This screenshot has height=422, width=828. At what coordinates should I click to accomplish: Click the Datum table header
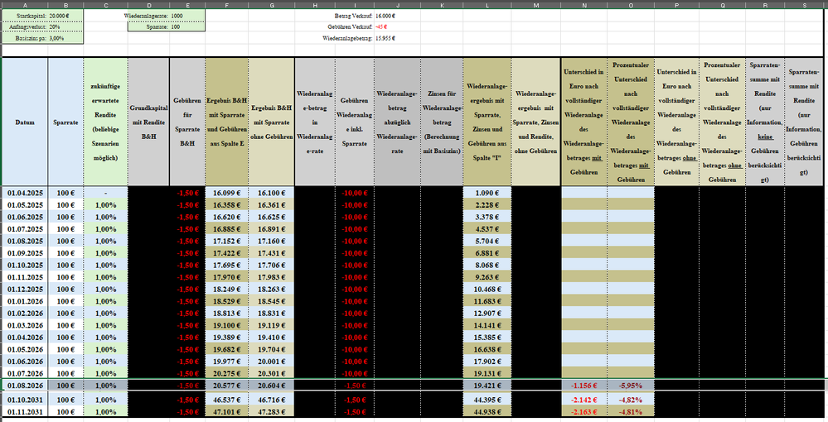[25, 122]
